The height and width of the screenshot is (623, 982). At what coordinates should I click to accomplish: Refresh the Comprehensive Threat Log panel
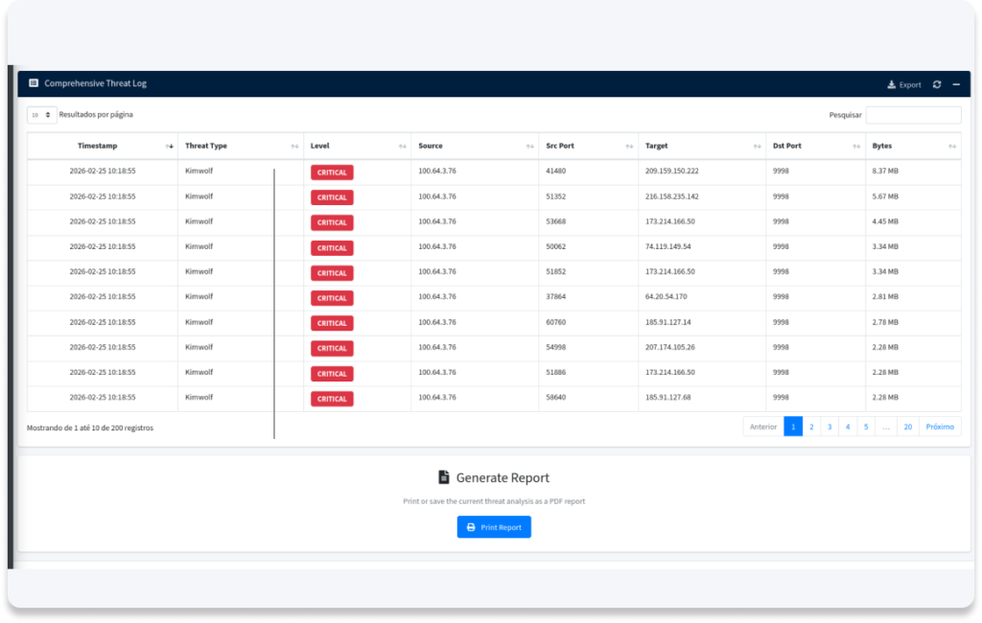(x=937, y=84)
